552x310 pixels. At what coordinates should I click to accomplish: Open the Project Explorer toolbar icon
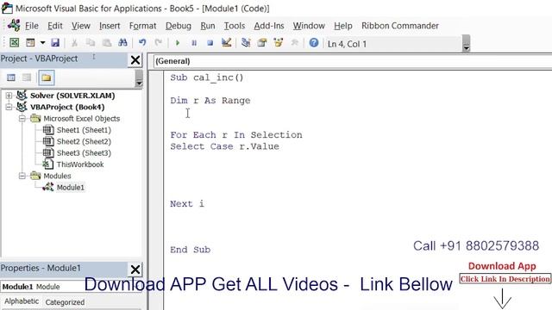click(x=246, y=43)
